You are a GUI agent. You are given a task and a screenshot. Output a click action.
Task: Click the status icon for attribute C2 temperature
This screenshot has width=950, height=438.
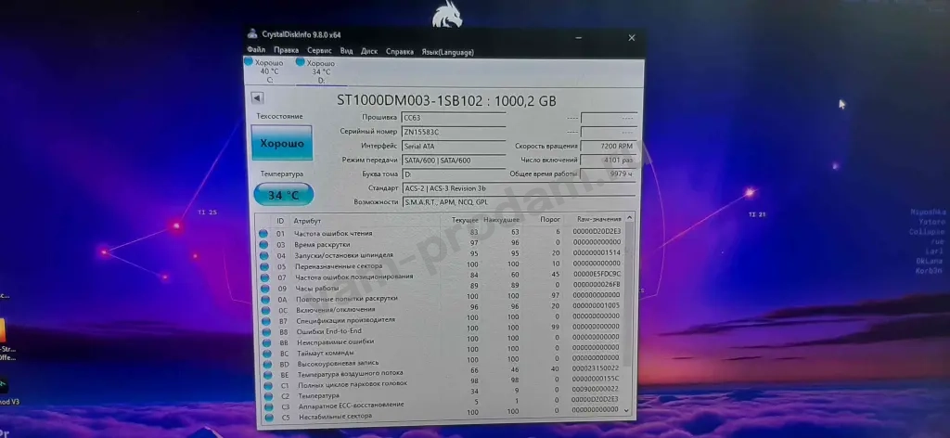click(264, 396)
